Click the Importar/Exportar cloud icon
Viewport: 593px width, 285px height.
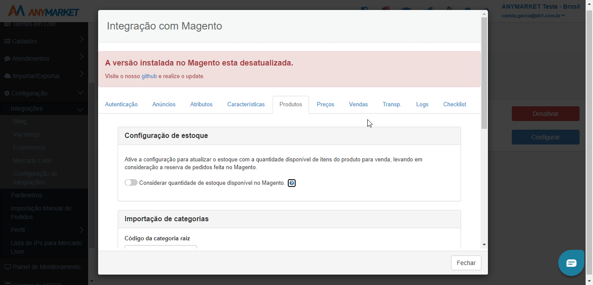click(x=7, y=76)
